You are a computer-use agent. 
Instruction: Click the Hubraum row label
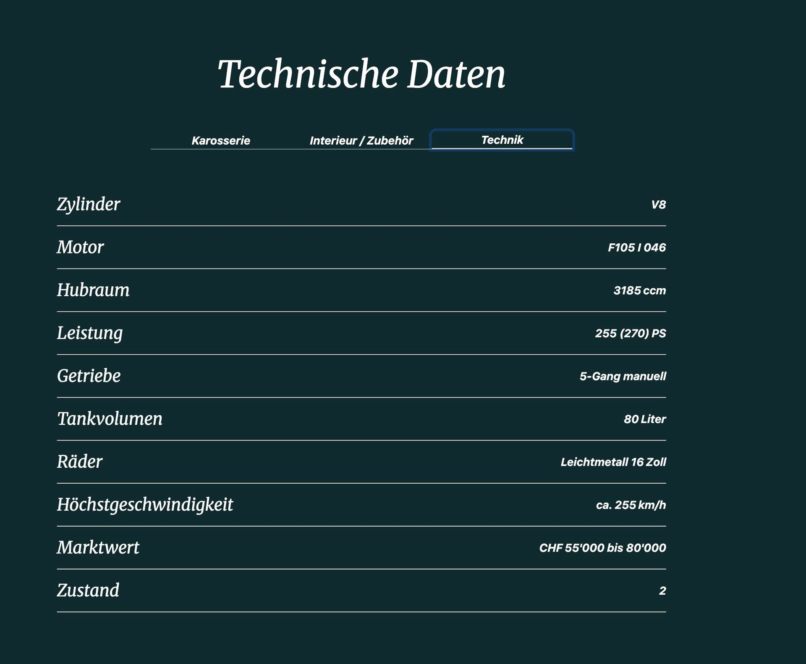(93, 290)
